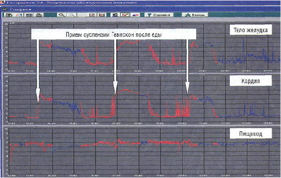The height and width of the screenshot is (178, 281).
Task: Click the red and blue triangles toolbar icon
Action: [x=135, y=15]
